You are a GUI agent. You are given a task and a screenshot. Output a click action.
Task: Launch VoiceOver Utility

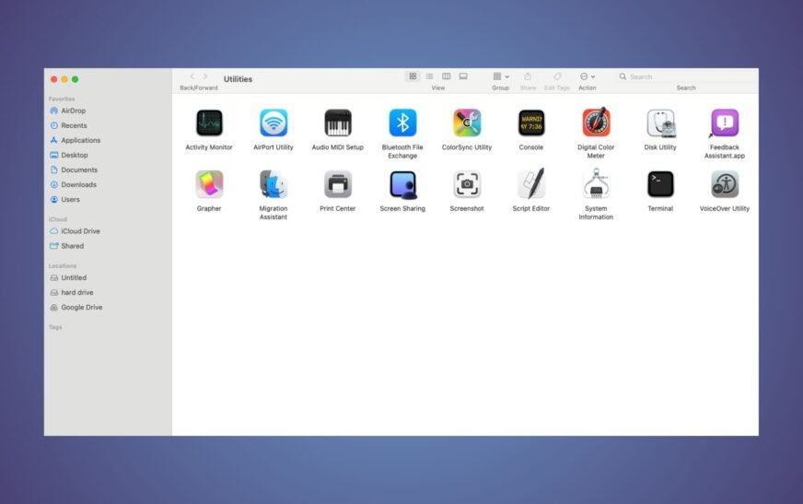pos(724,184)
